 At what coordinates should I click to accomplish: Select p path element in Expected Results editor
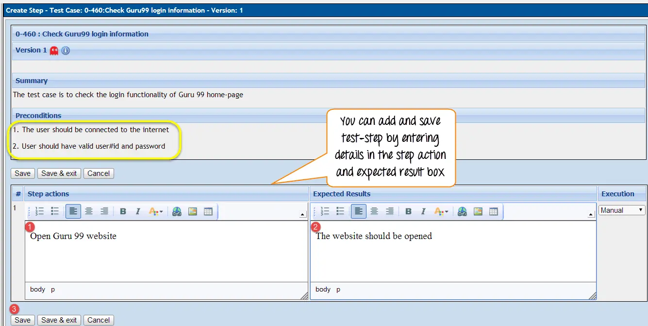[x=338, y=290]
